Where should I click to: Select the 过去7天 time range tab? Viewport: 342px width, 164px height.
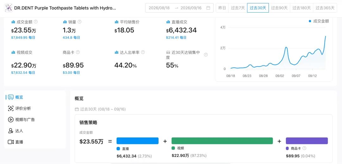click(238, 8)
